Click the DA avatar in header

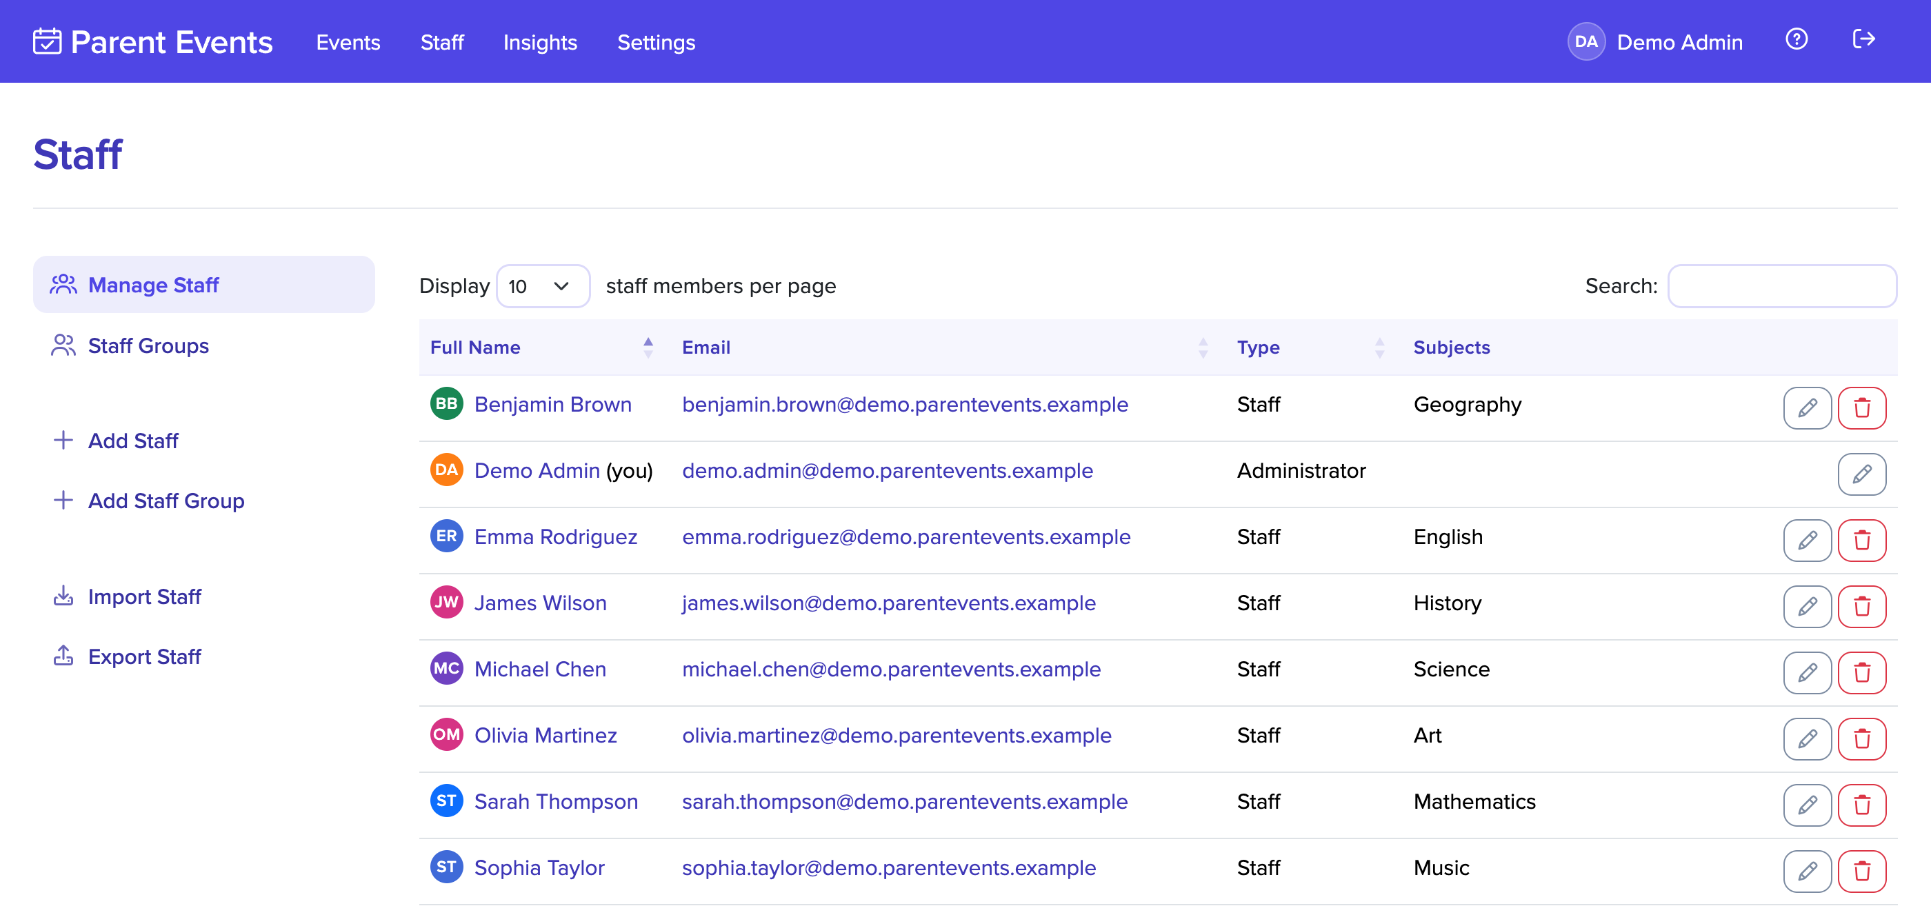click(1585, 41)
